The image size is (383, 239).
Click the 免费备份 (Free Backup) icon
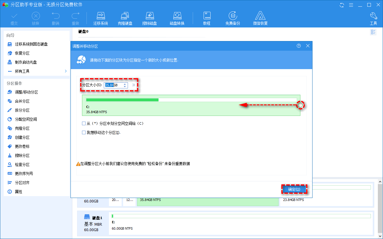coord(233,18)
